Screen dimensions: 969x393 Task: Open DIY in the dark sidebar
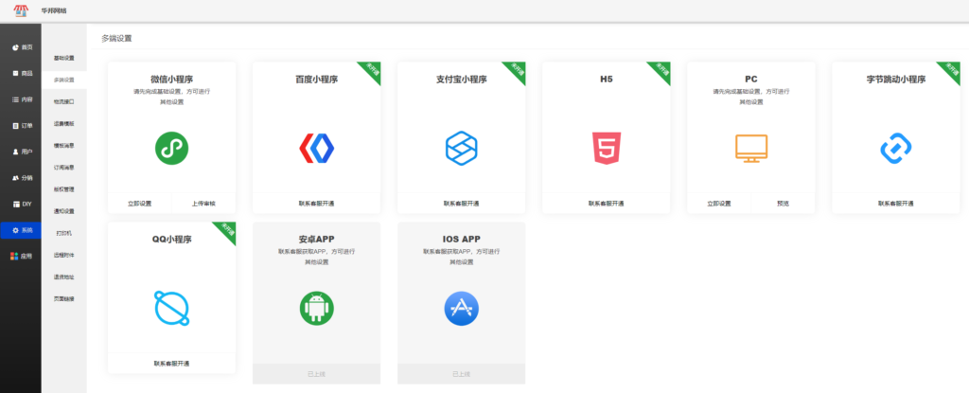coord(21,204)
